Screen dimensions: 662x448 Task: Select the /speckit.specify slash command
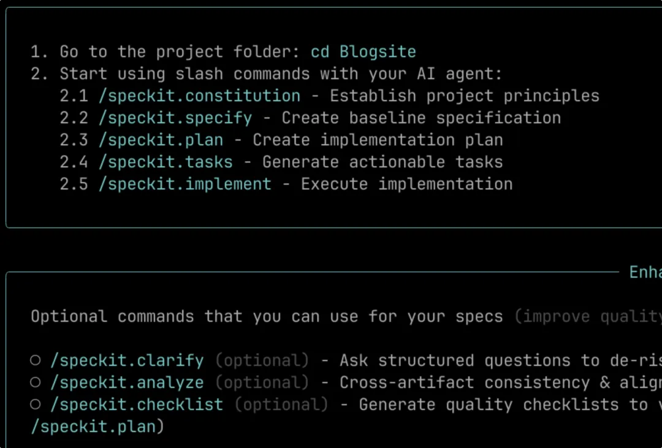(x=175, y=118)
